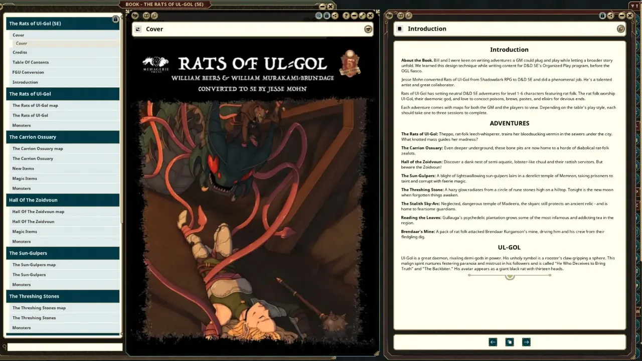The width and height of the screenshot is (642, 361).
Task: Click the book index panel's vertical scrollbar
Action: 121,120
